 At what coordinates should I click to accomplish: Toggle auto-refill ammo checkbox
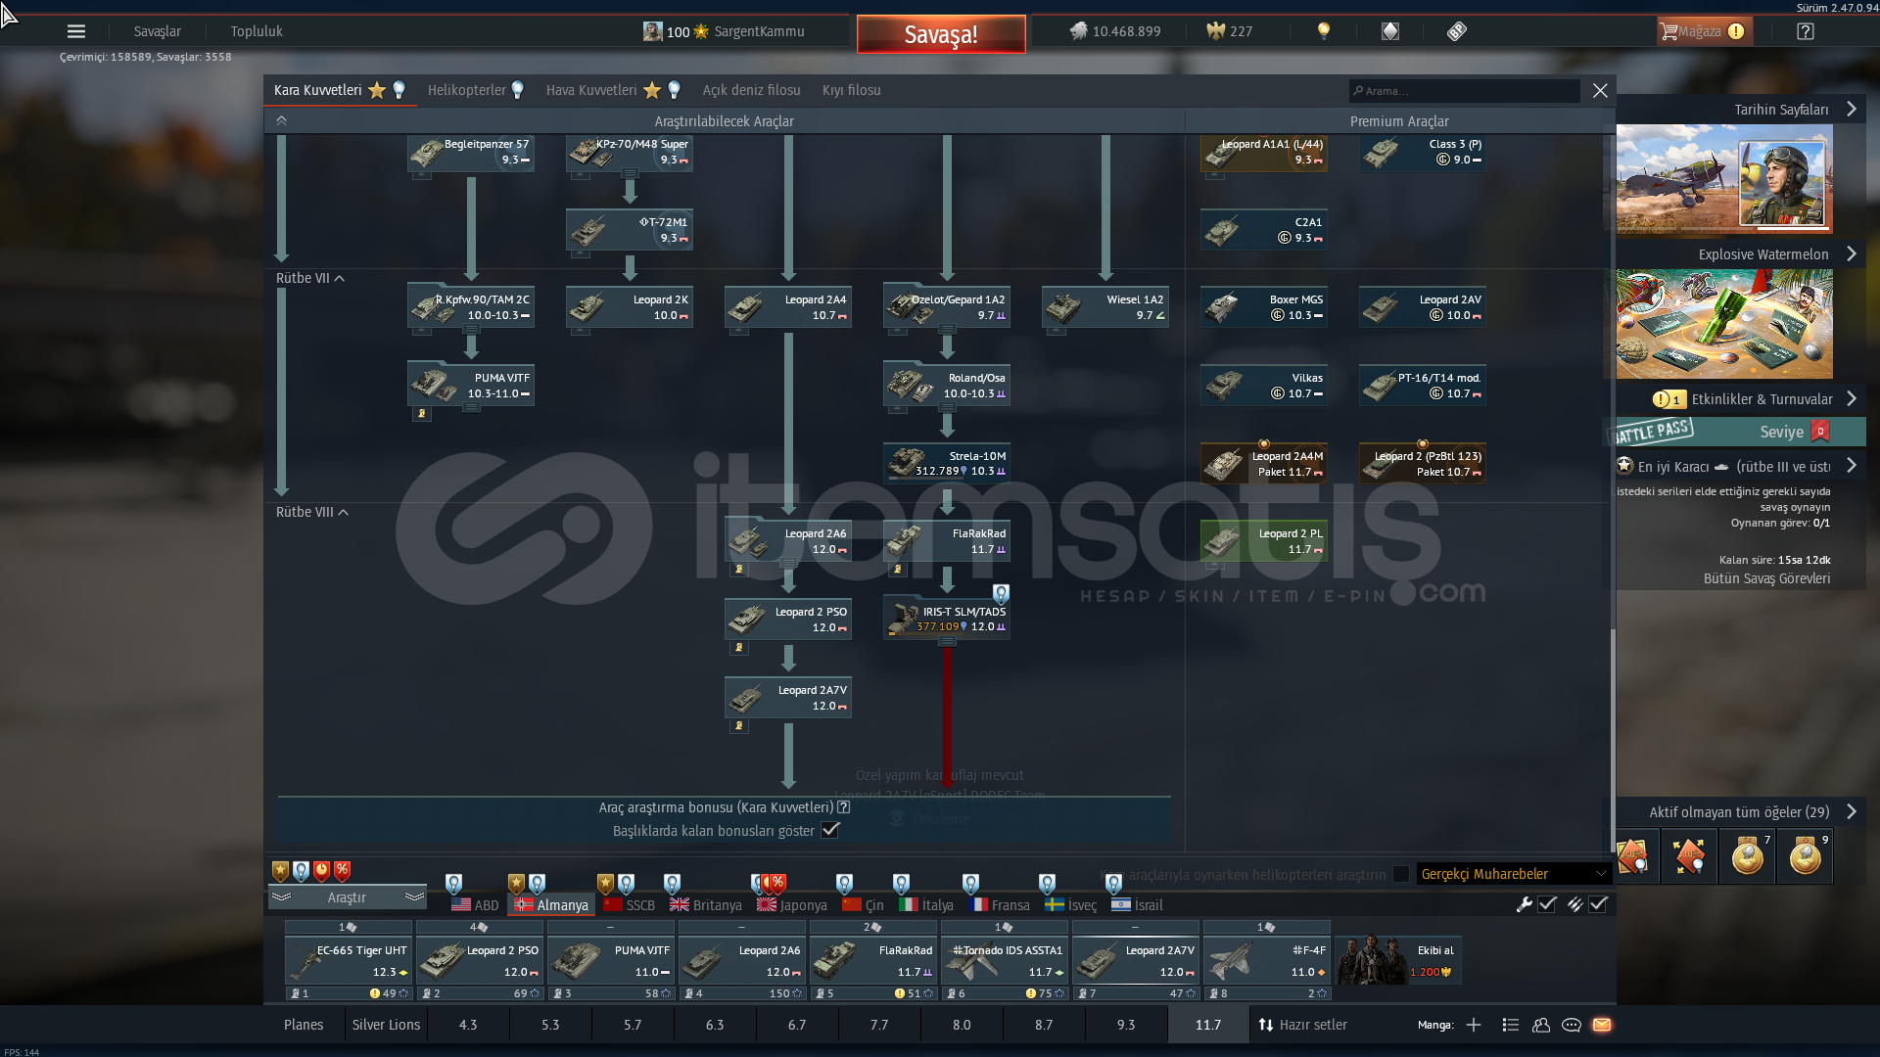(x=1598, y=904)
